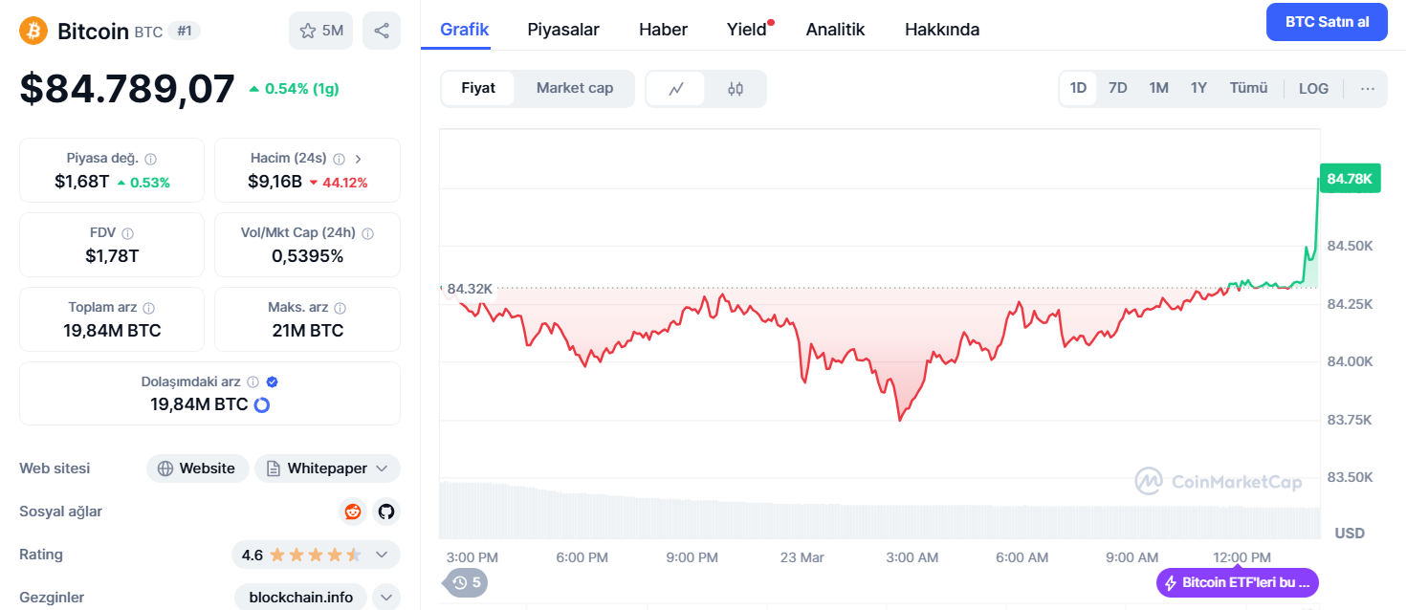Open the chart more options ellipsis
1406x610 pixels.
tap(1368, 89)
